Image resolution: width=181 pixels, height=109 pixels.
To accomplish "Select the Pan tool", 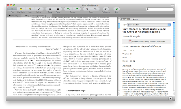I will [x=12, y=9].
